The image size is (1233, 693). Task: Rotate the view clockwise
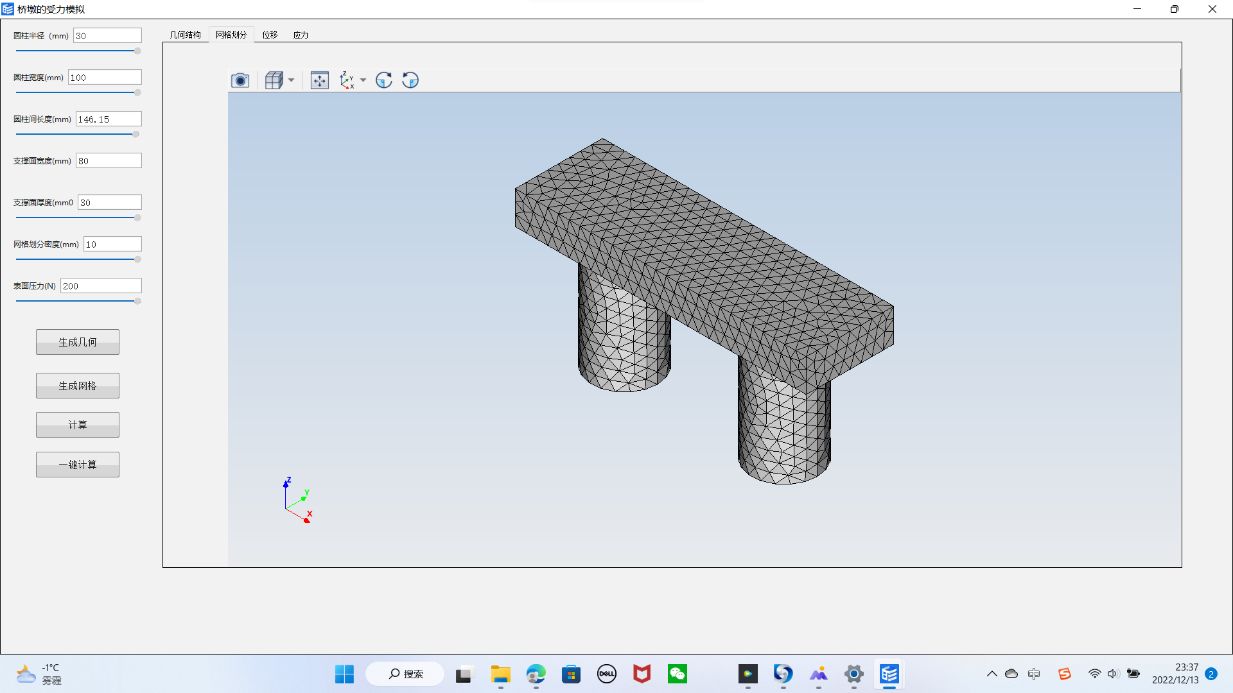[x=384, y=80]
